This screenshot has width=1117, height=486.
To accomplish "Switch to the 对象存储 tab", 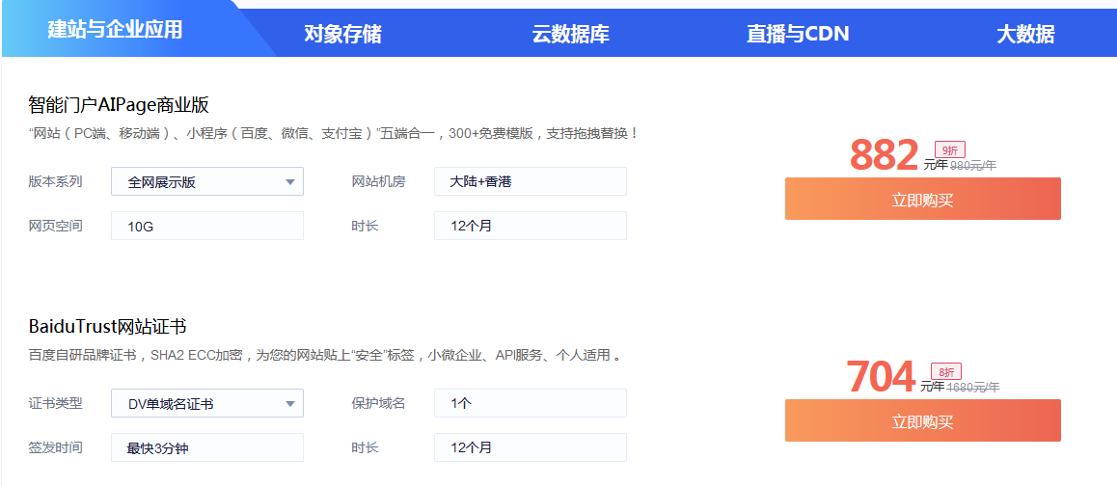I will tap(342, 34).
